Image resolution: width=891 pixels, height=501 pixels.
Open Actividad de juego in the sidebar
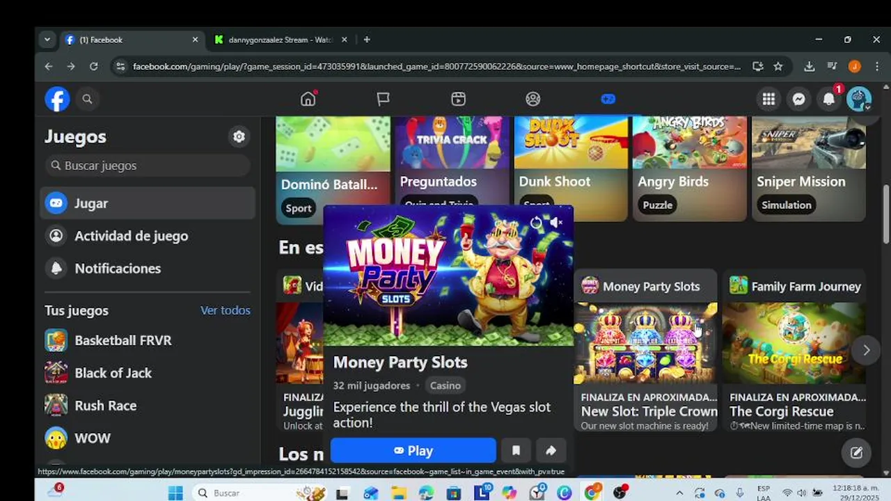(148, 236)
